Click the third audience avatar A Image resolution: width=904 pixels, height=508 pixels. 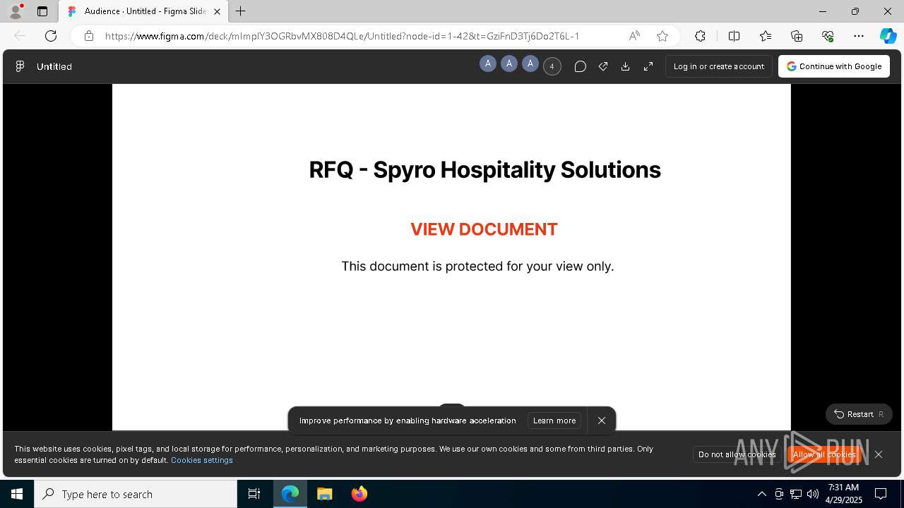click(x=530, y=64)
